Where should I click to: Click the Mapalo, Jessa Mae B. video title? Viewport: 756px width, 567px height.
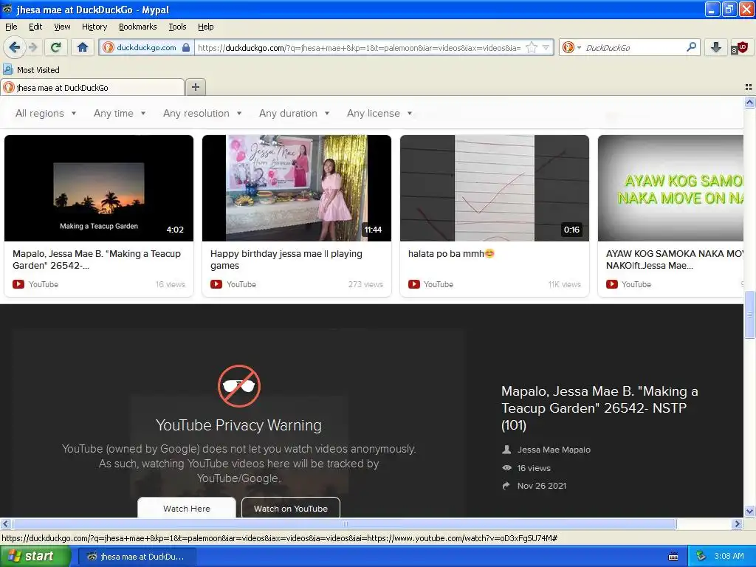coord(97,259)
